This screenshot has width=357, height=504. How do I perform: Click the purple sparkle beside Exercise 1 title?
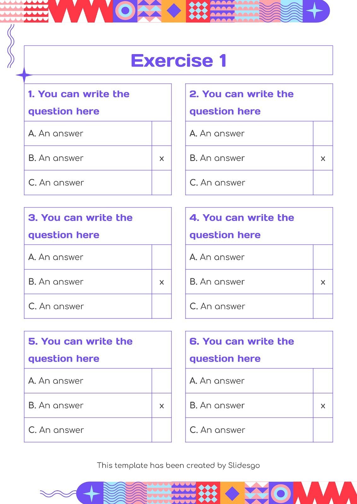[x=24, y=75]
